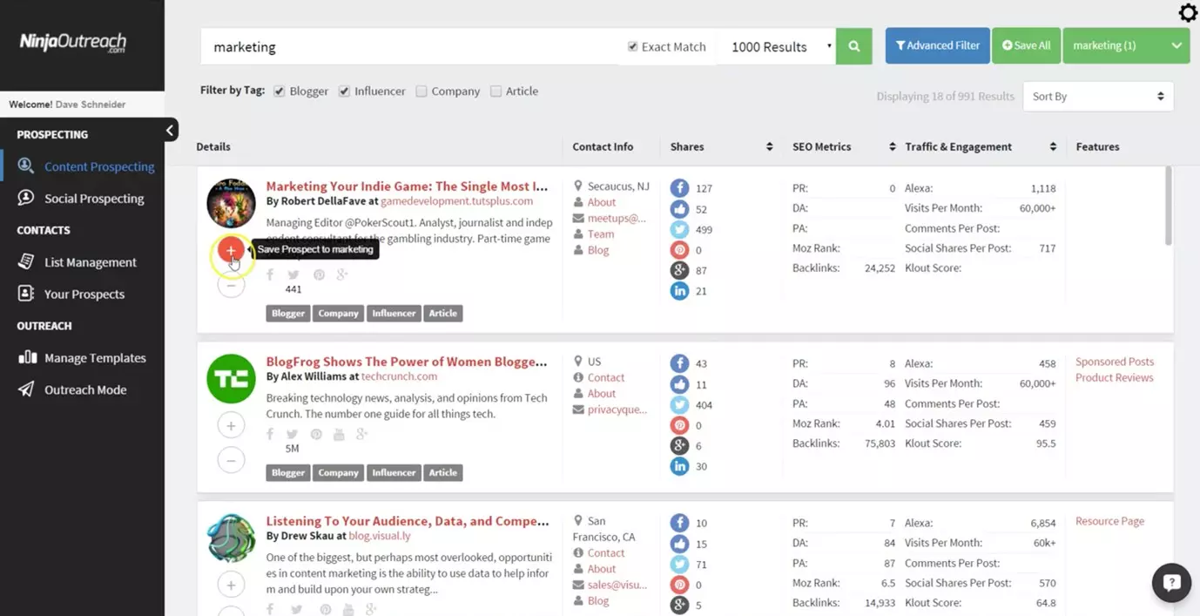Click LinkedIn share icon showing 30
This screenshot has height=616, width=1200.
[679, 466]
